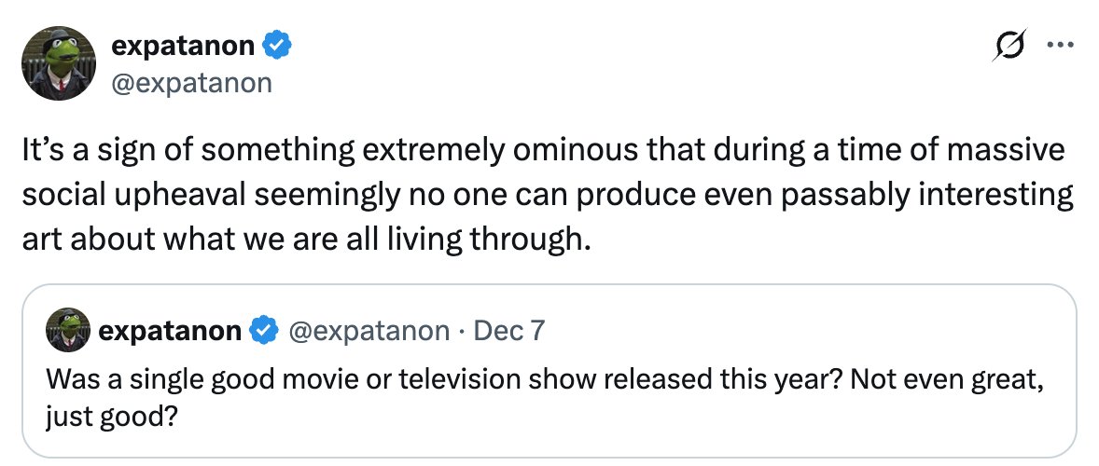Viewport: 1099px width, 466px height.
Task: Click the blue verified badge beside the top name
Action: click(279, 44)
